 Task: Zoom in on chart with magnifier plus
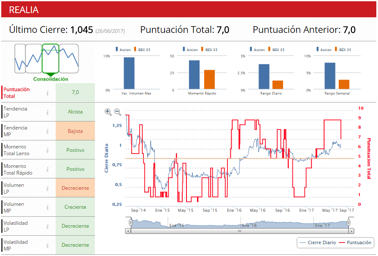tap(108, 112)
